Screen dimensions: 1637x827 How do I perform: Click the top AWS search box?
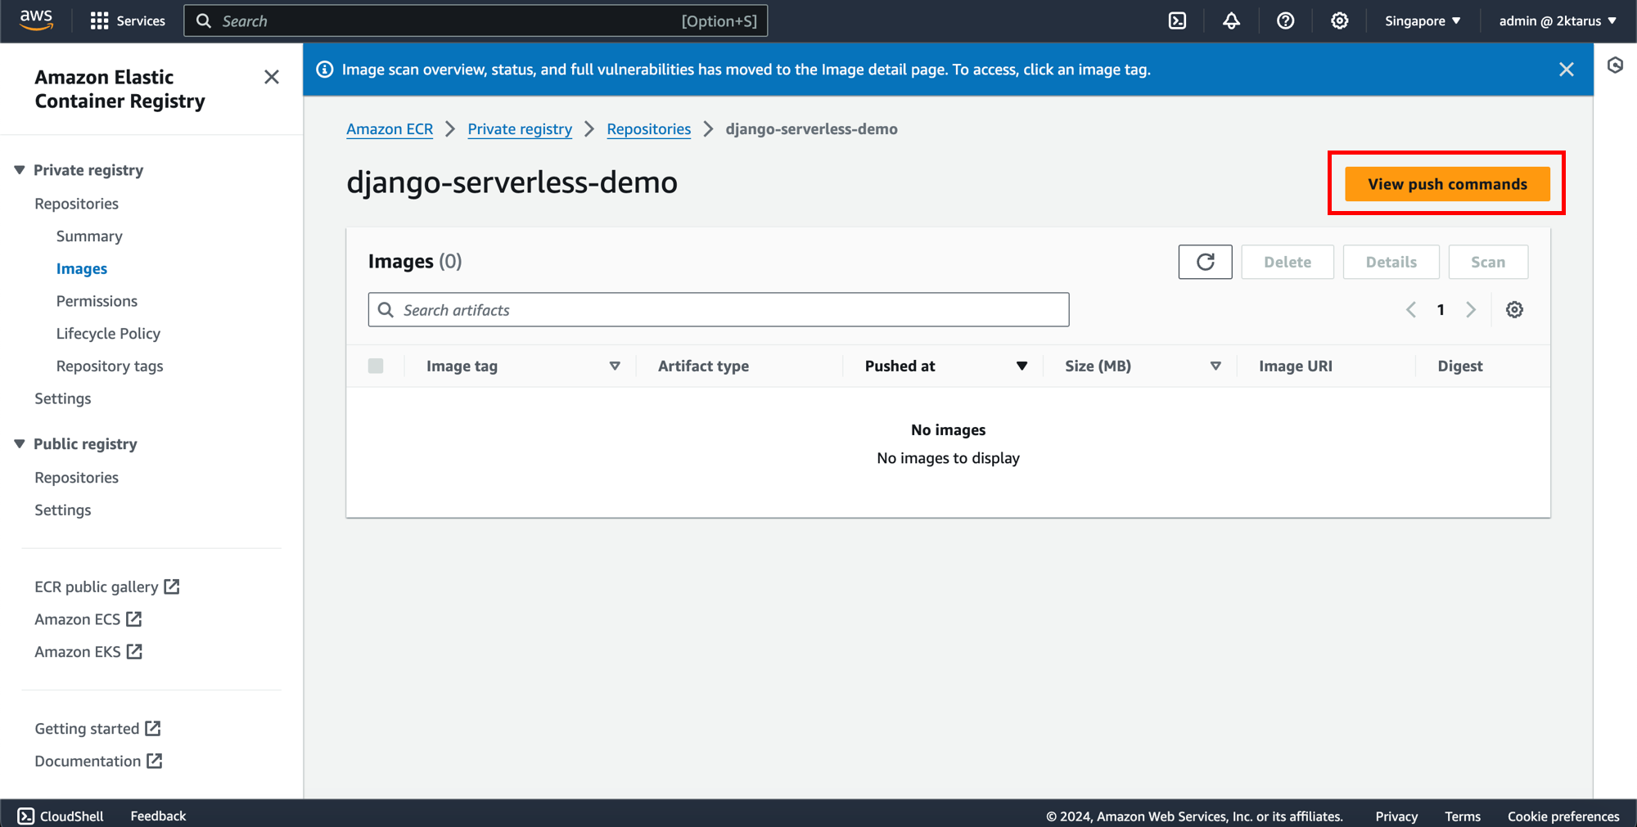coord(476,20)
